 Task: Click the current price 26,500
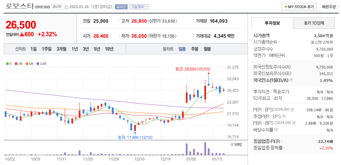tap(21, 25)
